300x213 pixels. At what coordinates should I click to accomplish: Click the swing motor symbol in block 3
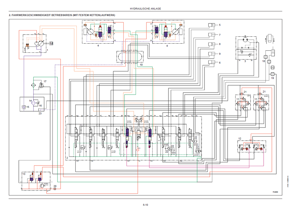click(x=246, y=40)
